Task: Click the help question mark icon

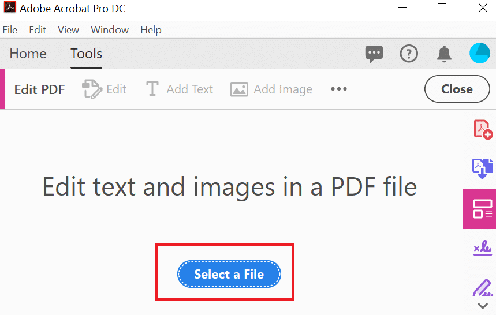Action: coord(409,54)
